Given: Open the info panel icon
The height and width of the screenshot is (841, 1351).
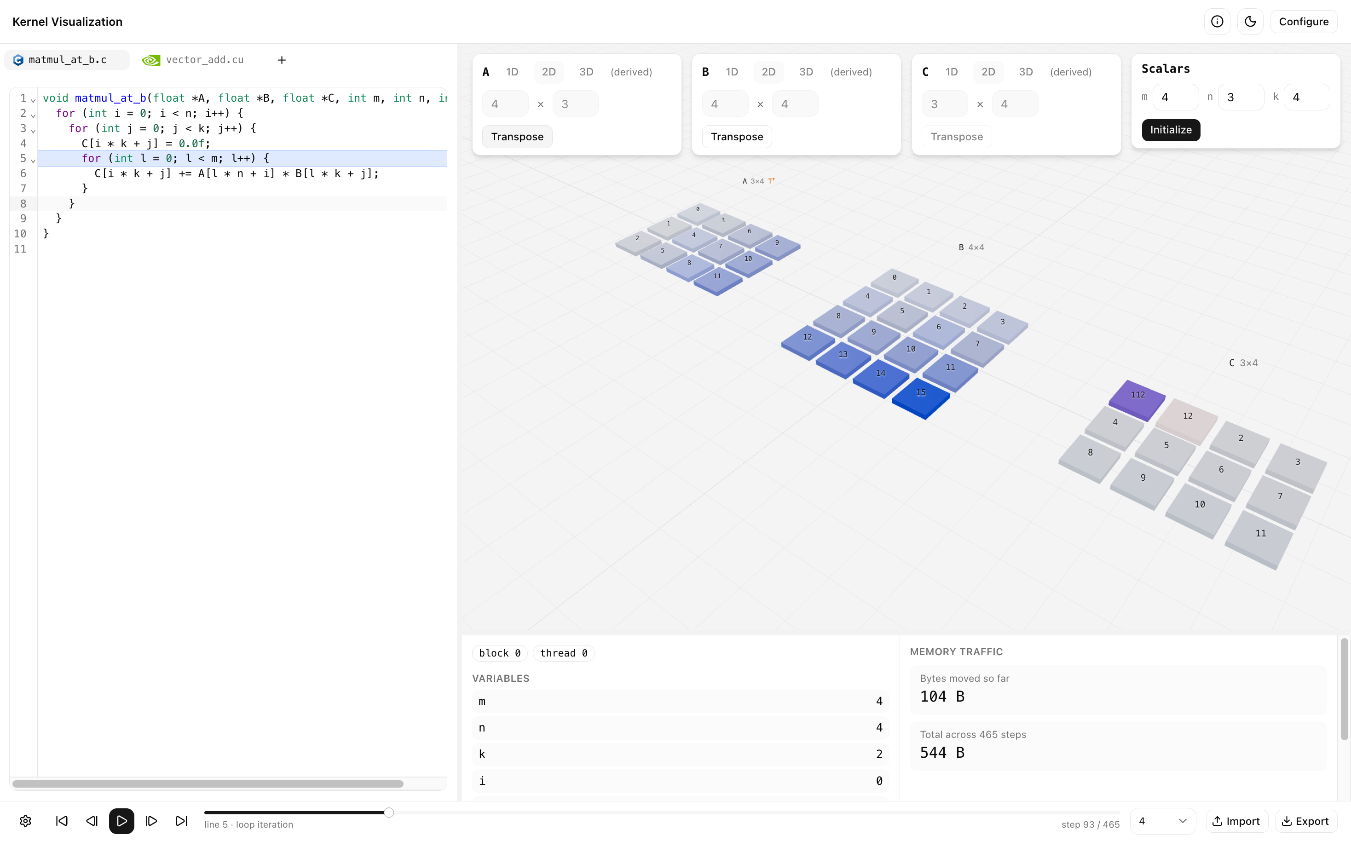Looking at the screenshot, I should pos(1217,21).
